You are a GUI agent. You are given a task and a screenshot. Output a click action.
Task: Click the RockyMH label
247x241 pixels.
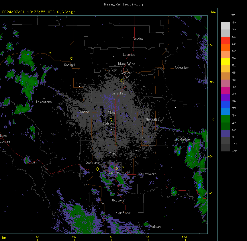pos(70,65)
